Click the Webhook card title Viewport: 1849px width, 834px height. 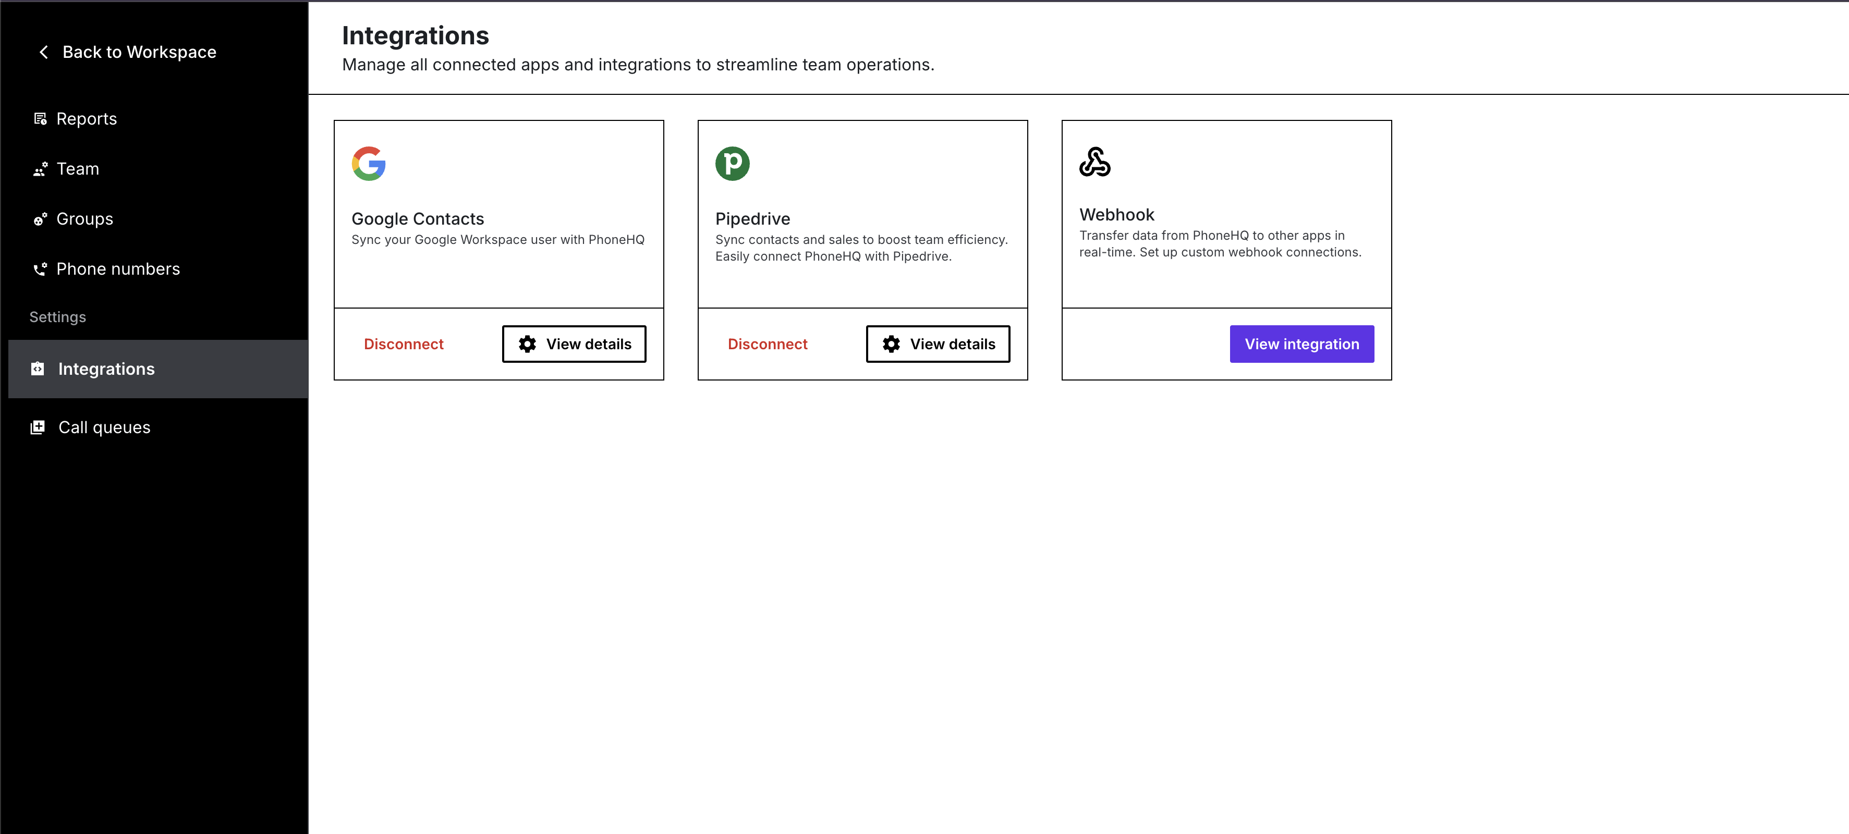pos(1117,215)
